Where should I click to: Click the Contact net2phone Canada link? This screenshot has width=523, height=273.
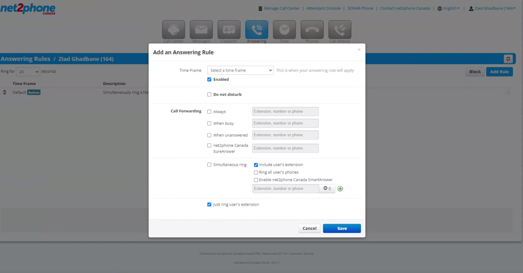click(405, 9)
